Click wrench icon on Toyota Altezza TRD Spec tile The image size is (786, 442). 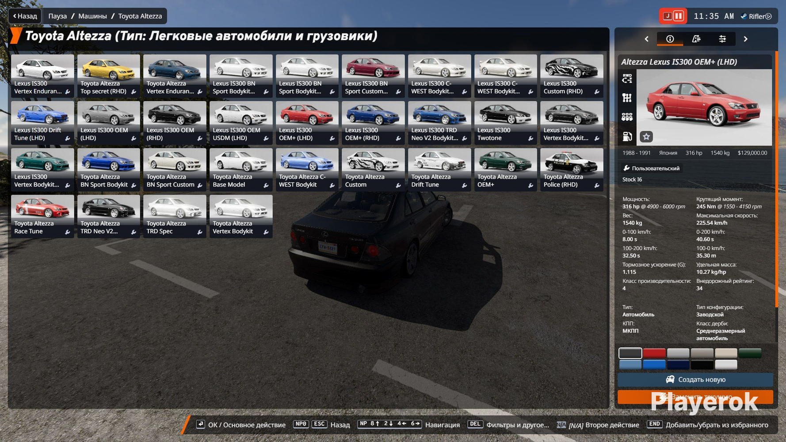click(x=200, y=232)
